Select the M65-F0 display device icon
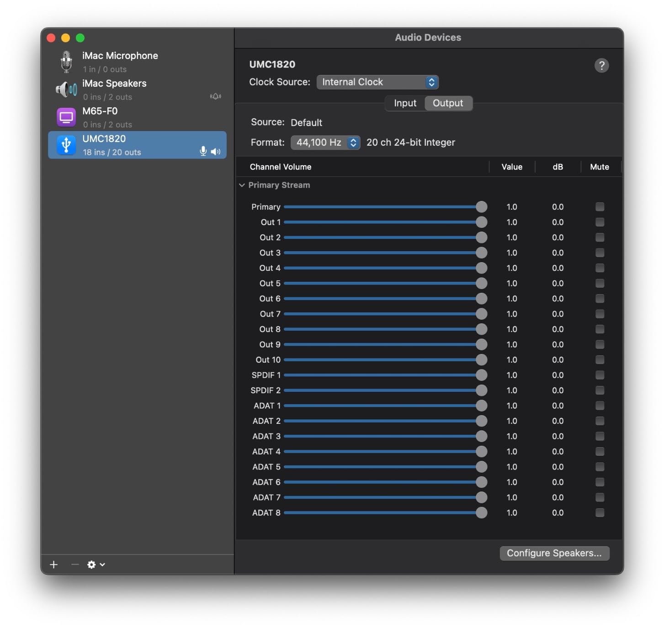The width and height of the screenshot is (664, 628). (x=66, y=117)
